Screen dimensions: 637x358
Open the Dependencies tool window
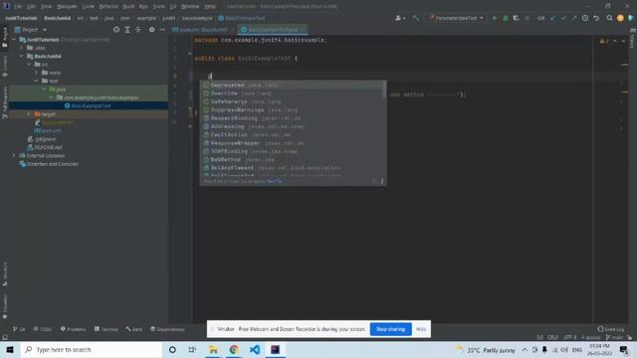pos(167,329)
